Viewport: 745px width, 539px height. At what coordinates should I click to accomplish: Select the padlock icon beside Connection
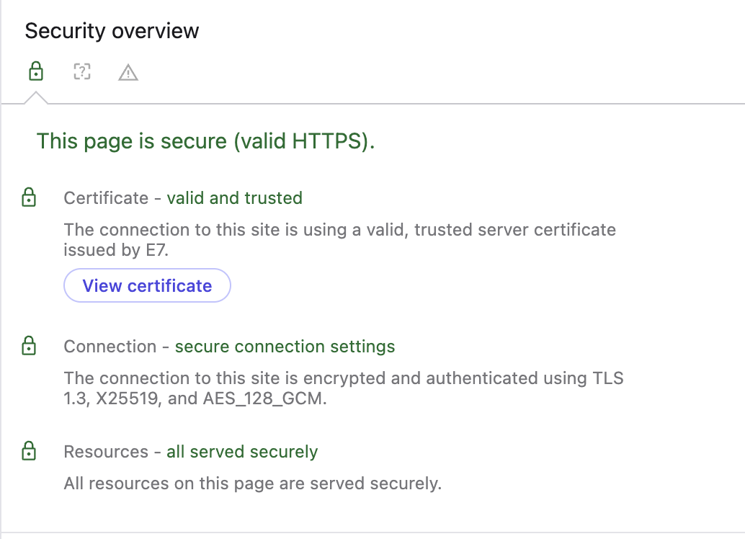click(29, 346)
